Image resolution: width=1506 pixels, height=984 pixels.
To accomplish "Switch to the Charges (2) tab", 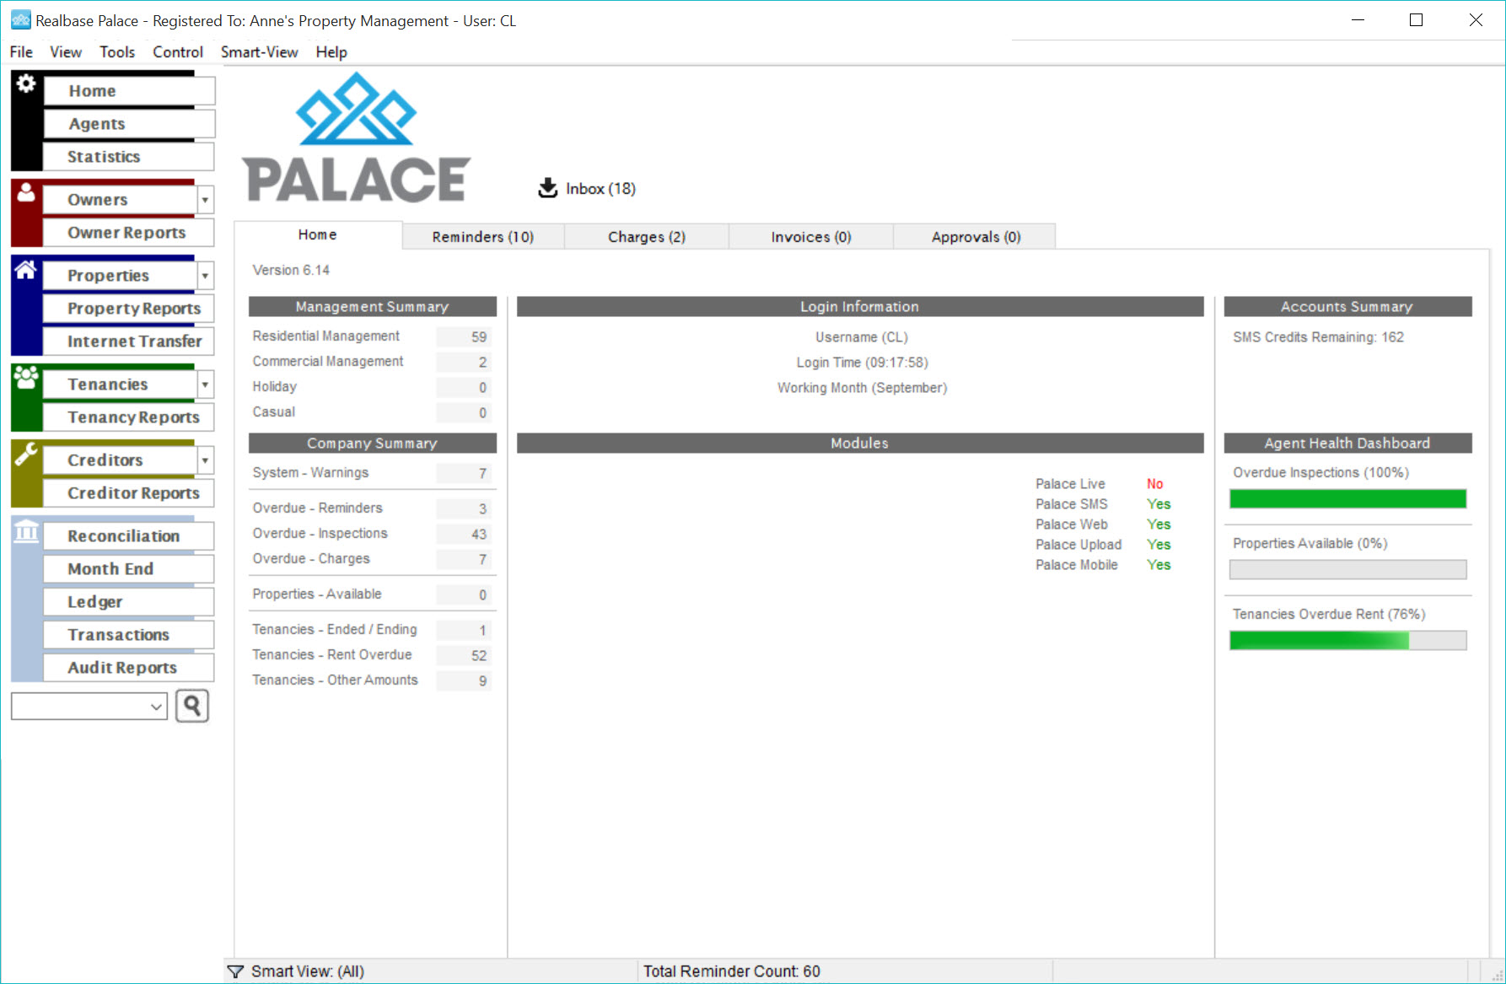I will [647, 237].
